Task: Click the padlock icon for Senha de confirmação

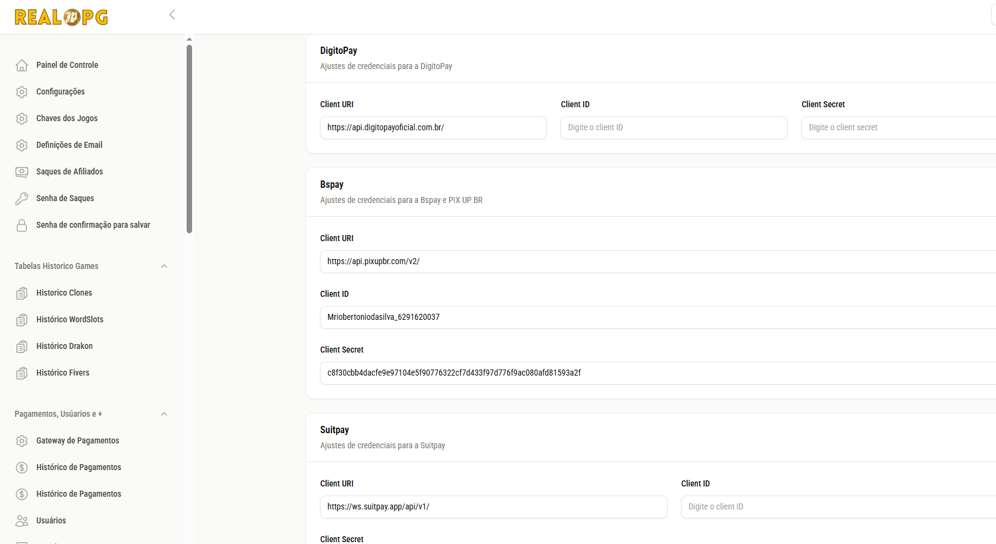Action: coord(22,225)
